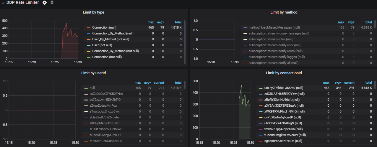The height and width of the screenshot is (147, 377).
Task: Toggle userId null series in legend
Action: coord(92,88)
